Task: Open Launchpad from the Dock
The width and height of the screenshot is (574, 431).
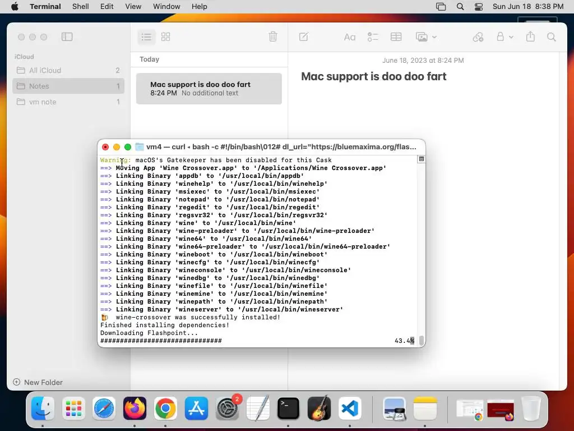Action: click(x=73, y=409)
